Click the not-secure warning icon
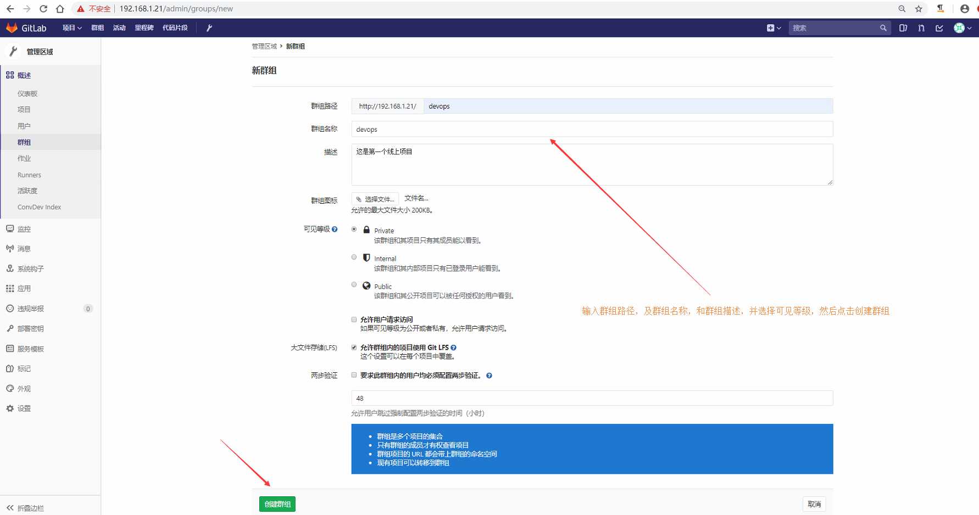 tap(81, 9)
